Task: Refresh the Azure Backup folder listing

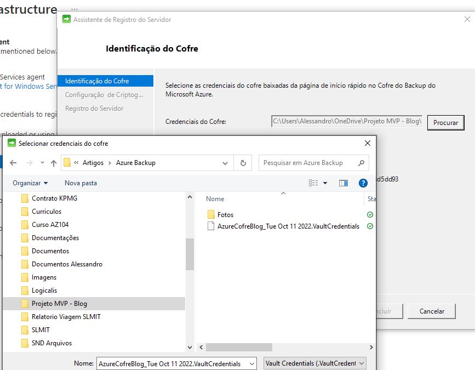Action: [243, 163]
